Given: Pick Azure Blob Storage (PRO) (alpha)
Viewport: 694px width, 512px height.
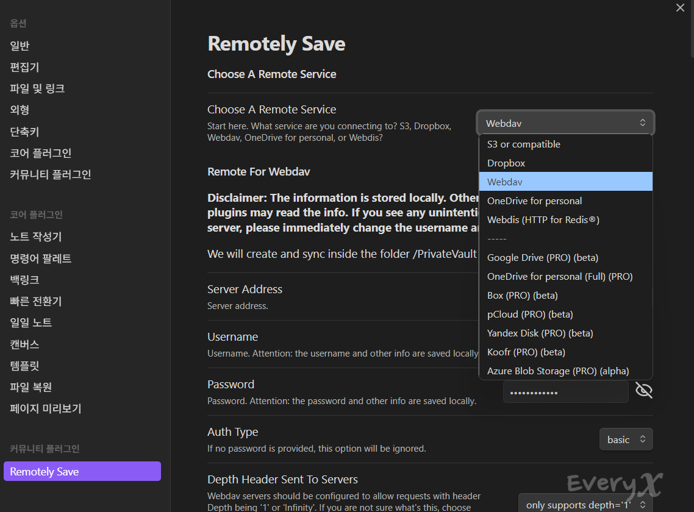Looking at the screenshot, I should pyautogui.click(x=566, y=371).
